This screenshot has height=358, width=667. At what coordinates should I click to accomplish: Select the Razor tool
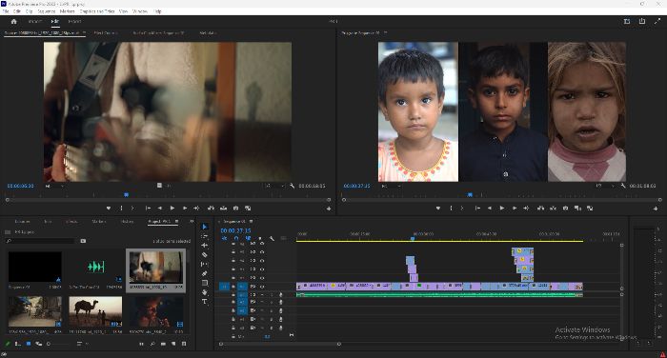(x=205, y=254)
